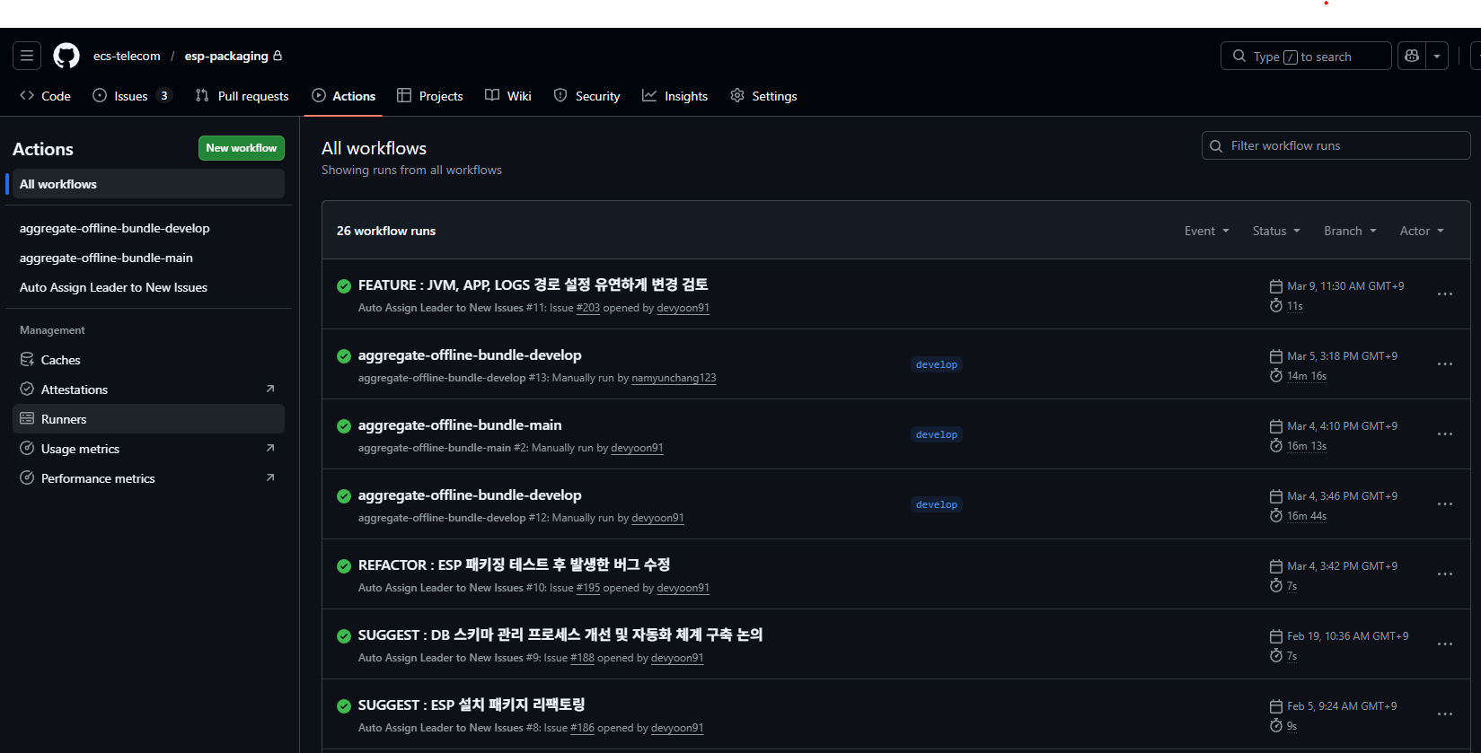Image resolution: width=1481 pixels, height=753 pixels.
Task: Open three-dot menu for REFACTOR ESP run
Action: 1444,574
